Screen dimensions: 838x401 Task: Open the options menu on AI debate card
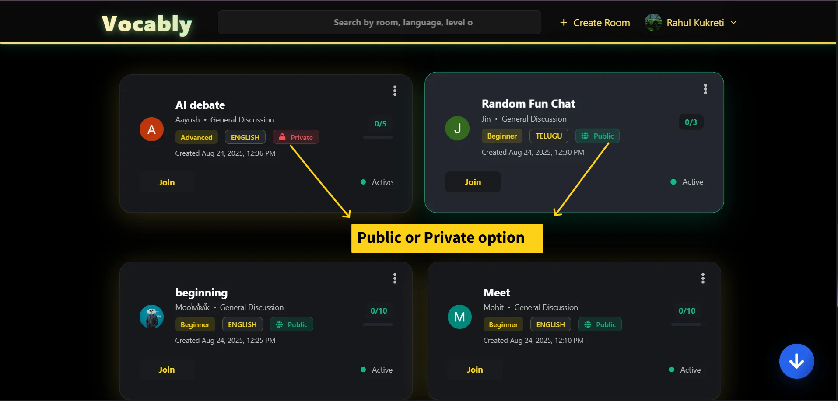coord(395,91)
